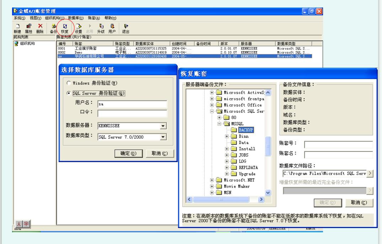
Task: Click into the 口令 password field
Action: 132,113
